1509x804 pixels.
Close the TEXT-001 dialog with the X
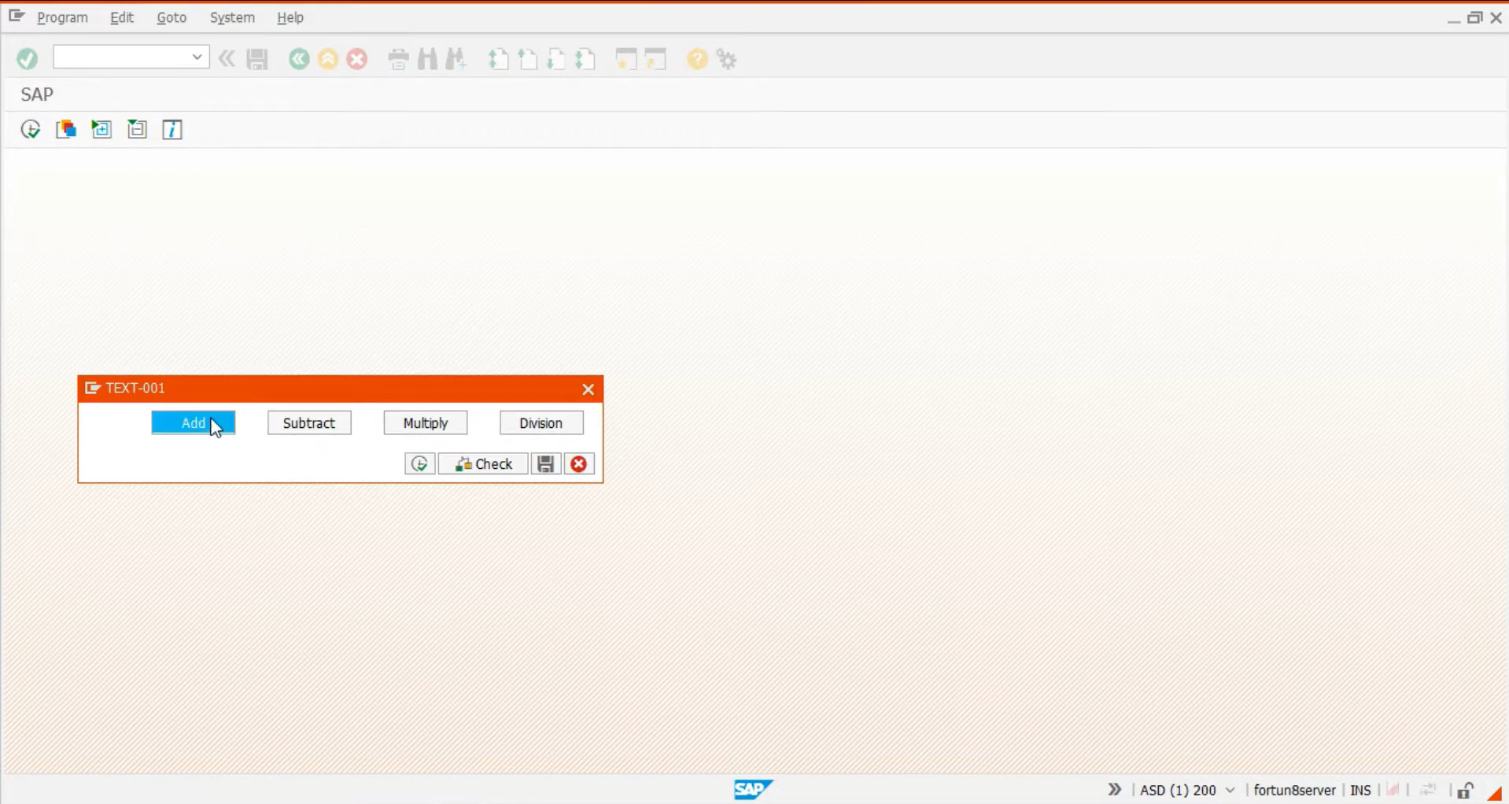[x=588, y=389]
